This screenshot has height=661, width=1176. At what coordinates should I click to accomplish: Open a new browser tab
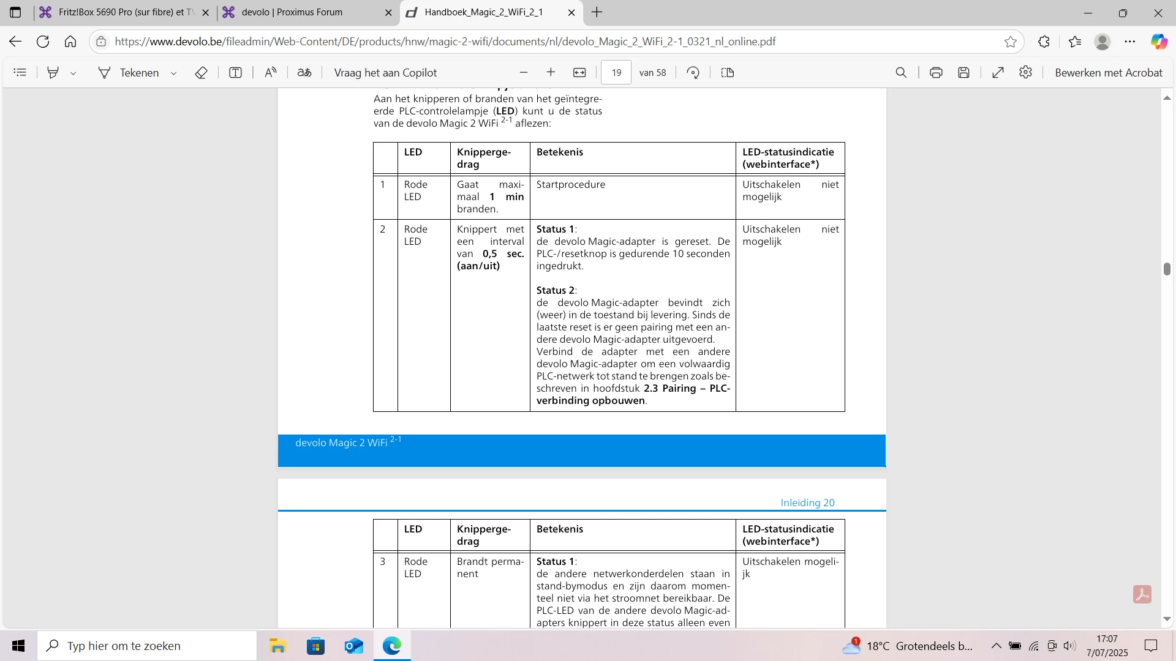597,12
